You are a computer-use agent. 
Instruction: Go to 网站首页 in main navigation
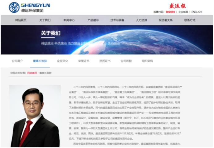[21, 20]
